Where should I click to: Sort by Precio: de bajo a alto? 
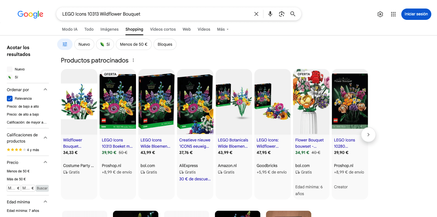[x=23, y=107]
